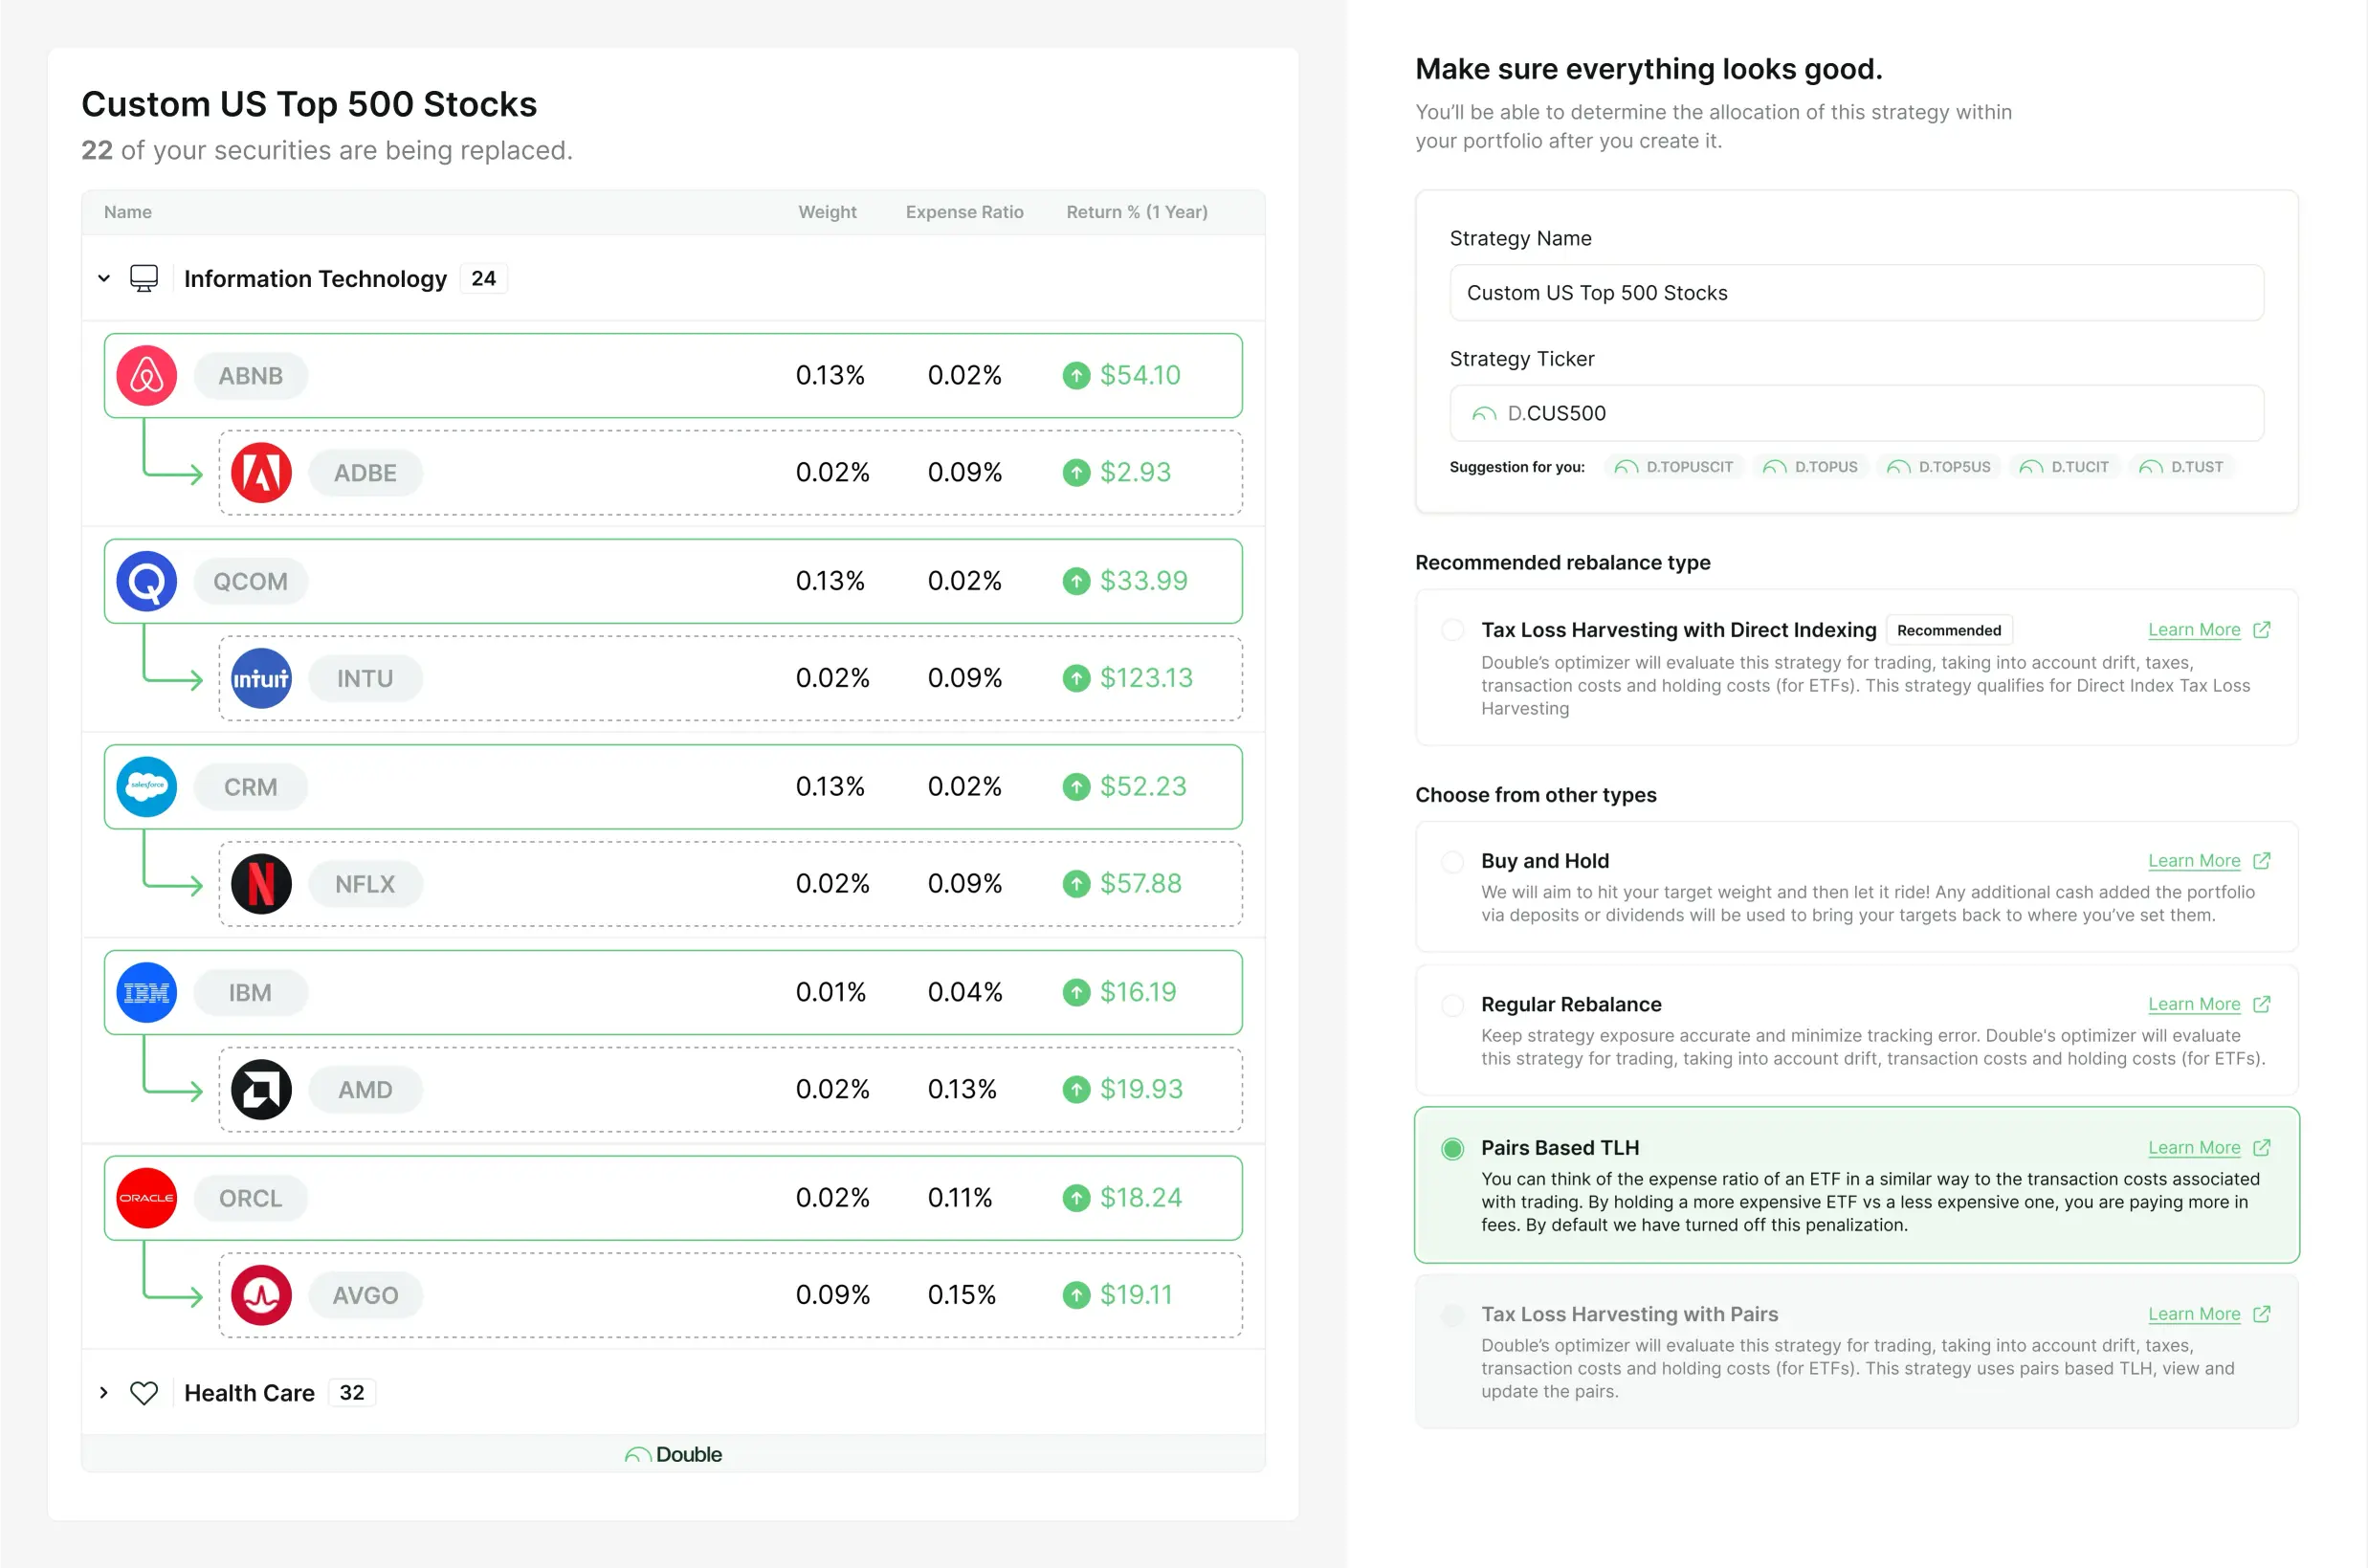The height and width of the screenshot is (1568, 2368).
Task: Click the NFLX ticker chip
Action: click(x=365, y=884)
